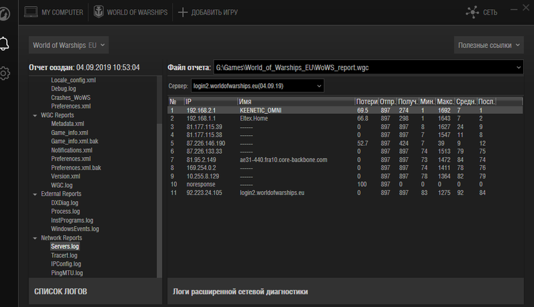Select Crashes_WoWS in log list

click(x=71, y=97)
